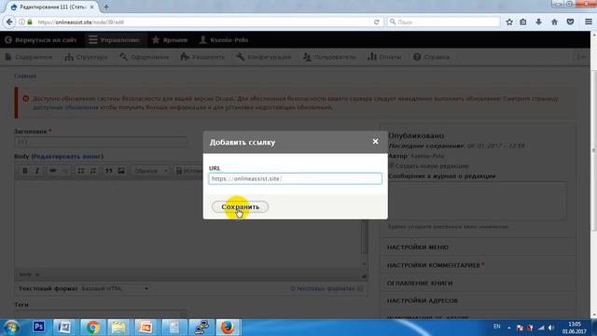Click the Firefox search field
The width and height of the screenshot is (597, 336).
point(443,22)
